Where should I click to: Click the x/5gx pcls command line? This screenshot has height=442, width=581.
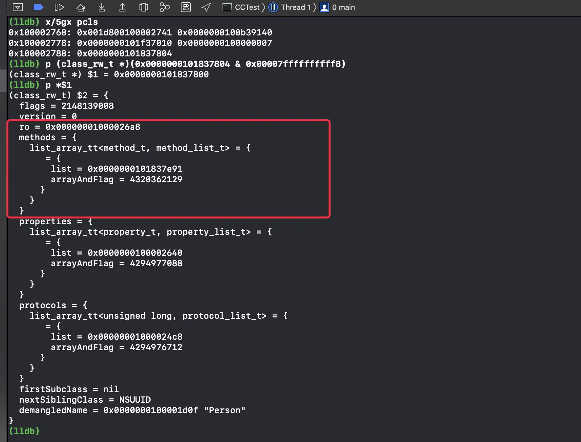(x=53, y=22)
